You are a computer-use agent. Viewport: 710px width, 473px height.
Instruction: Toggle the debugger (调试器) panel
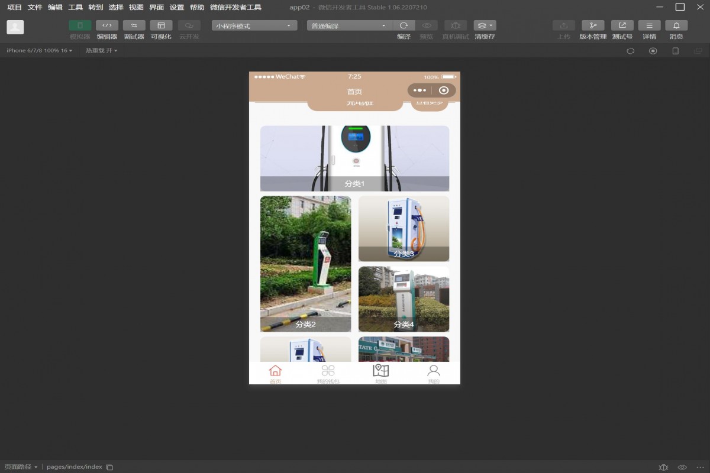[x=134, y=26]
